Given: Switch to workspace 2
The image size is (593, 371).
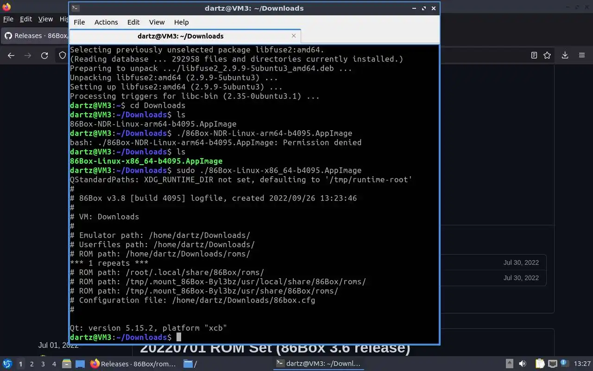Looking at the screenshot, I should point(32,364).
